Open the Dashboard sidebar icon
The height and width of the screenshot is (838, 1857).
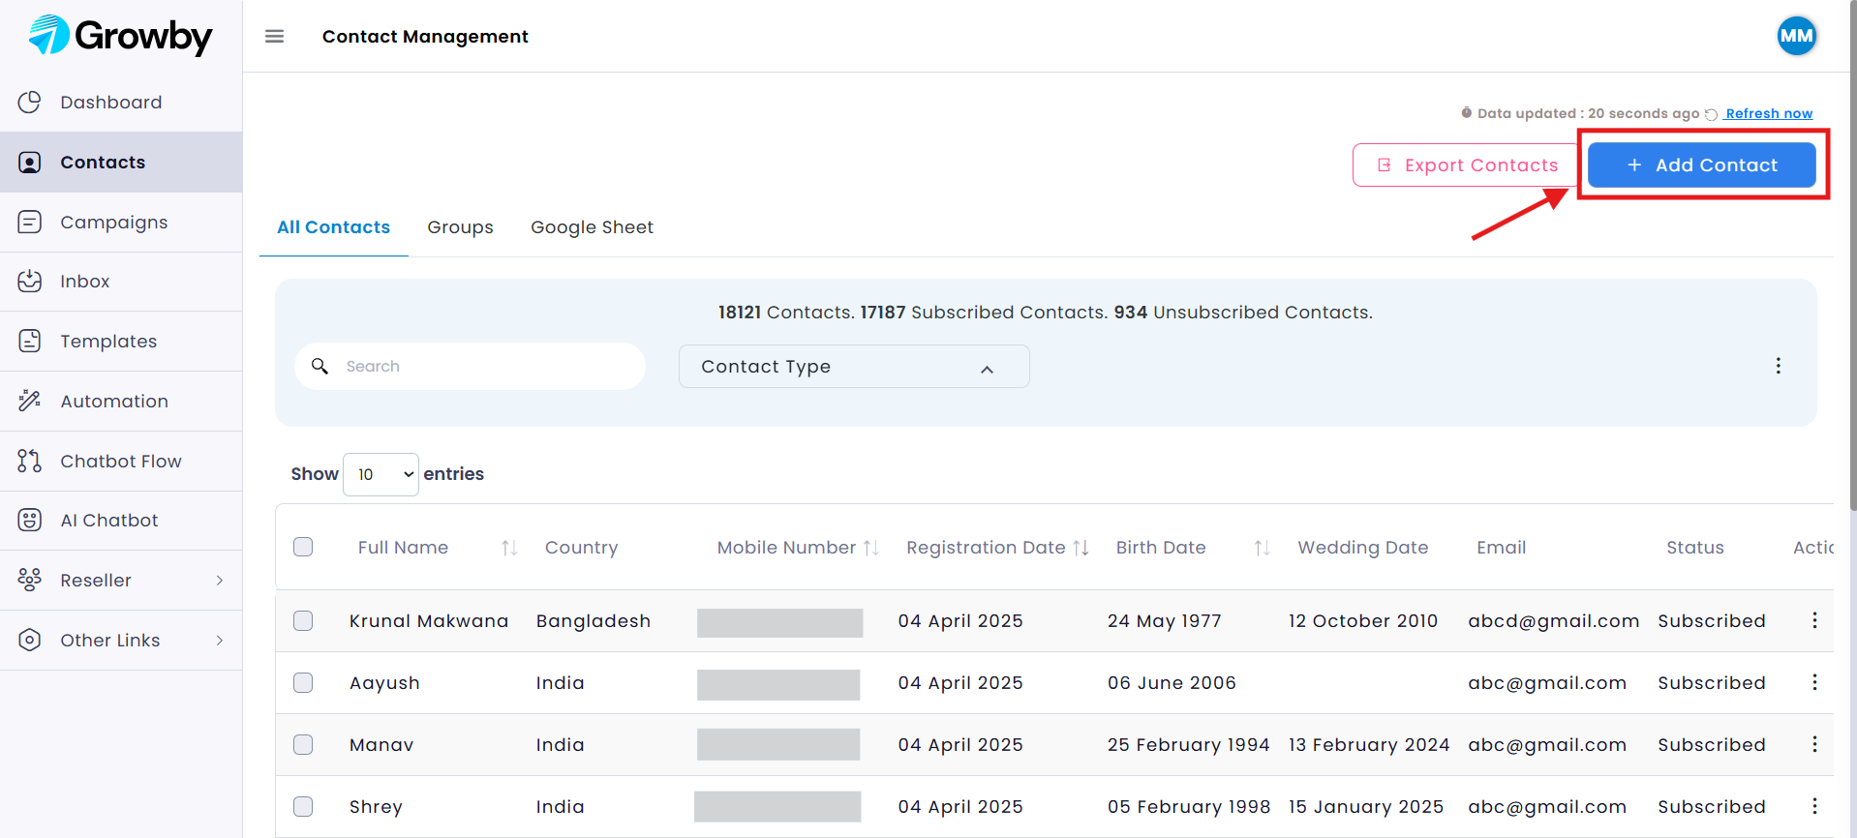[x=30, y=103]
